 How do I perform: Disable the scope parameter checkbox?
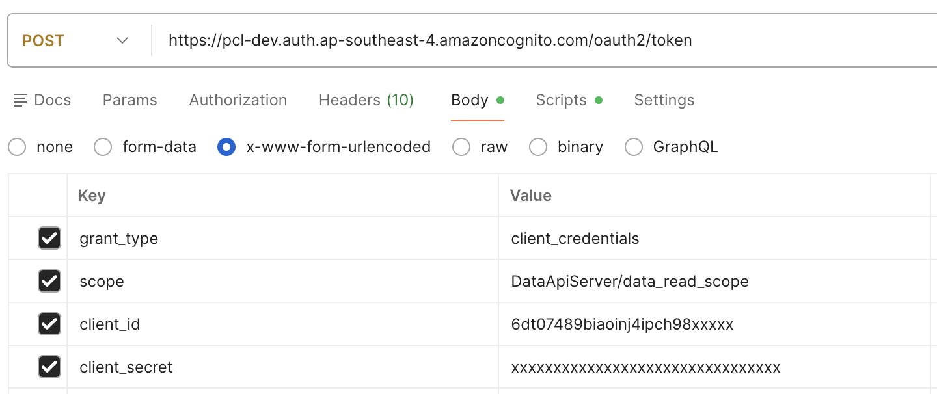49,281
